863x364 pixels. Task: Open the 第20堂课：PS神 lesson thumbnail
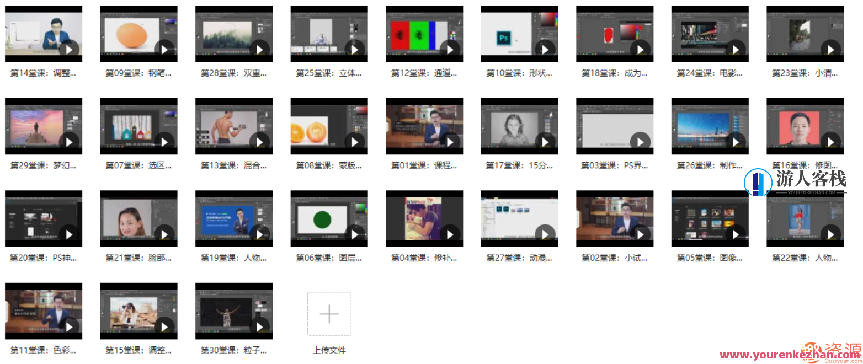click(44, 218)
